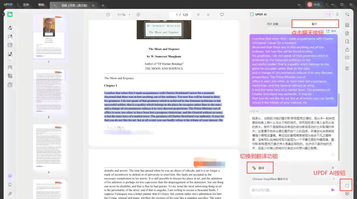Open the 文件 menu
Screen dimensions: 357x199
point(26,5)
